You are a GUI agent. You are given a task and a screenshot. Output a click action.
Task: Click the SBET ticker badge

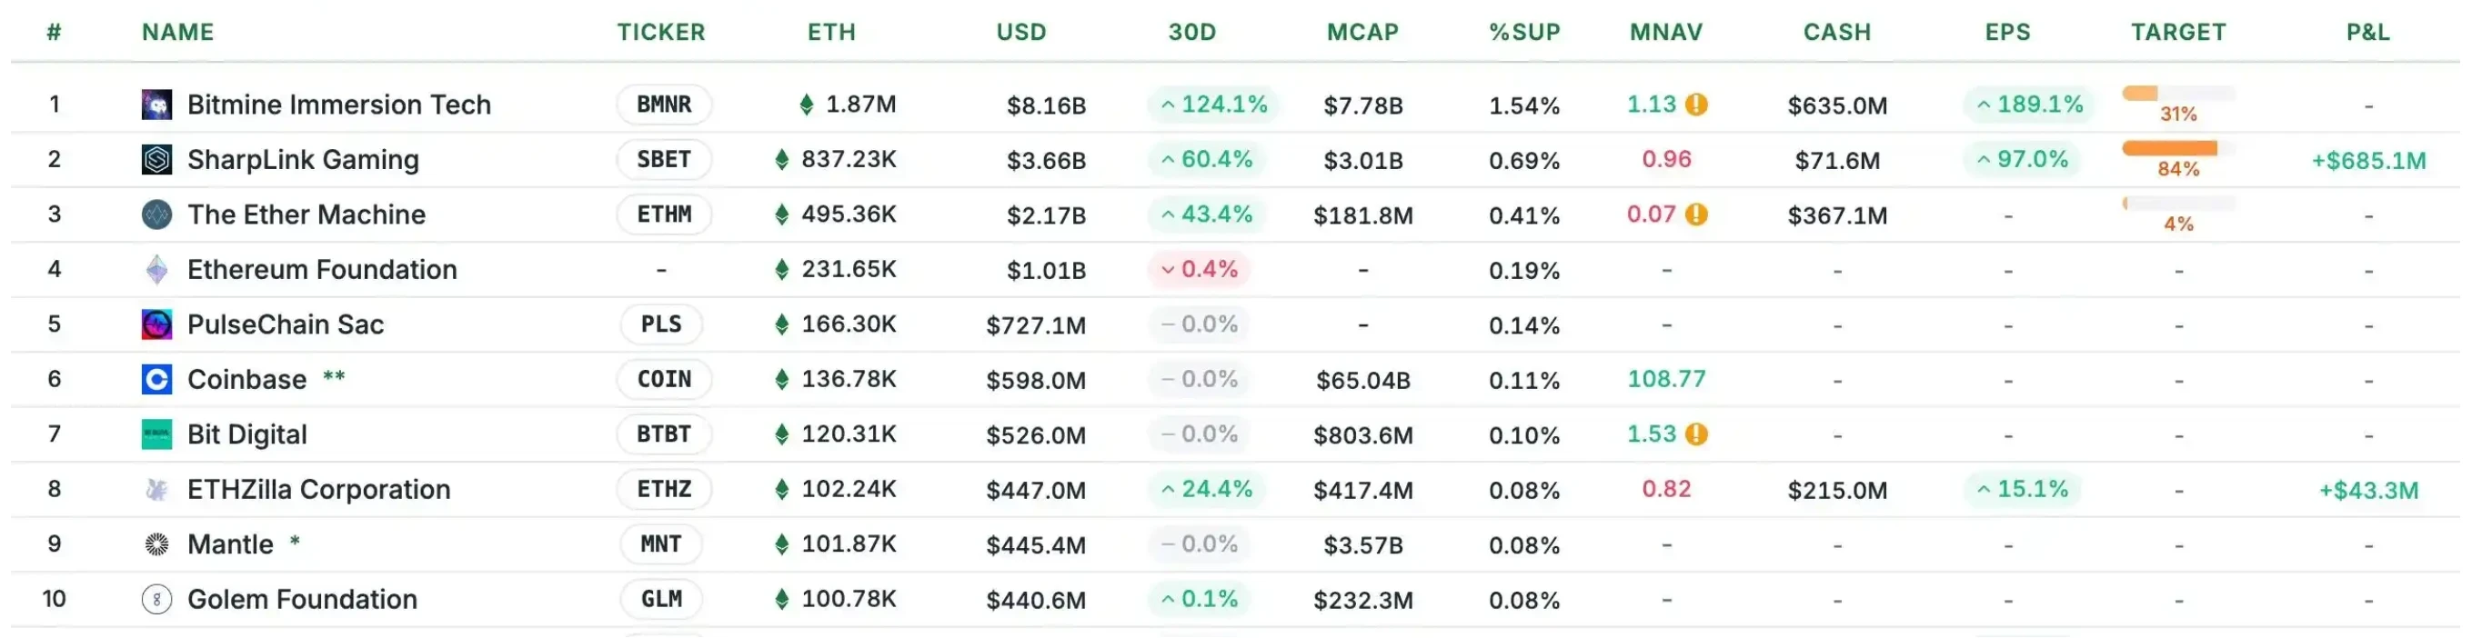664,159
